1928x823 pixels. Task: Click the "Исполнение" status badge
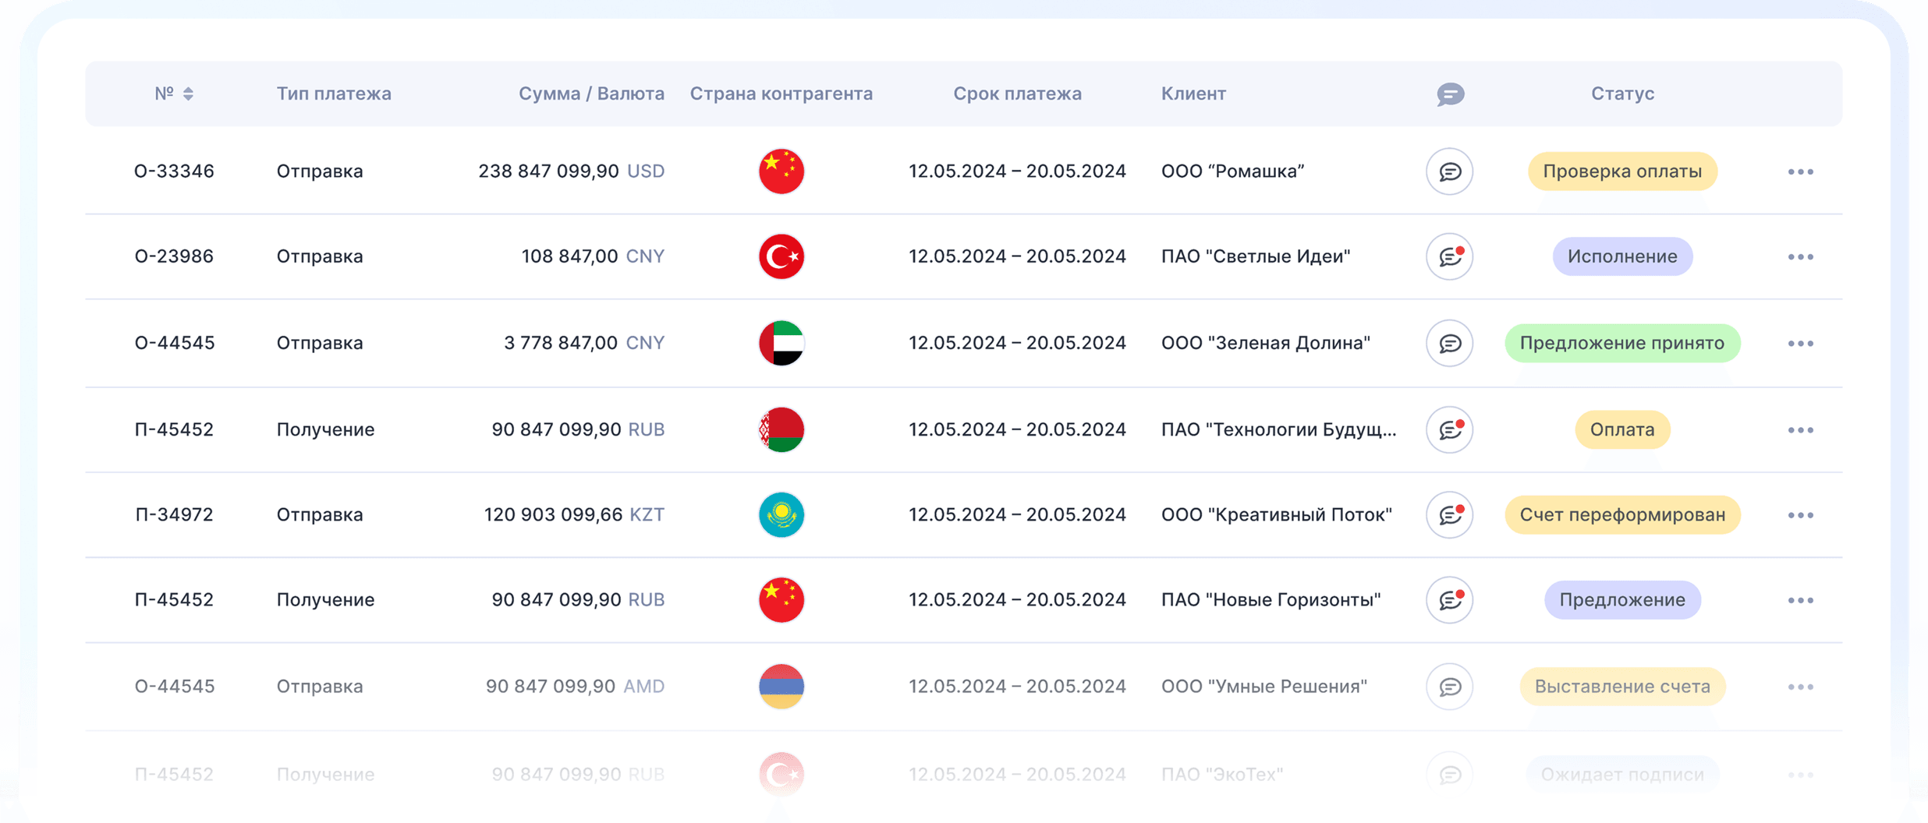(1622, 256)
